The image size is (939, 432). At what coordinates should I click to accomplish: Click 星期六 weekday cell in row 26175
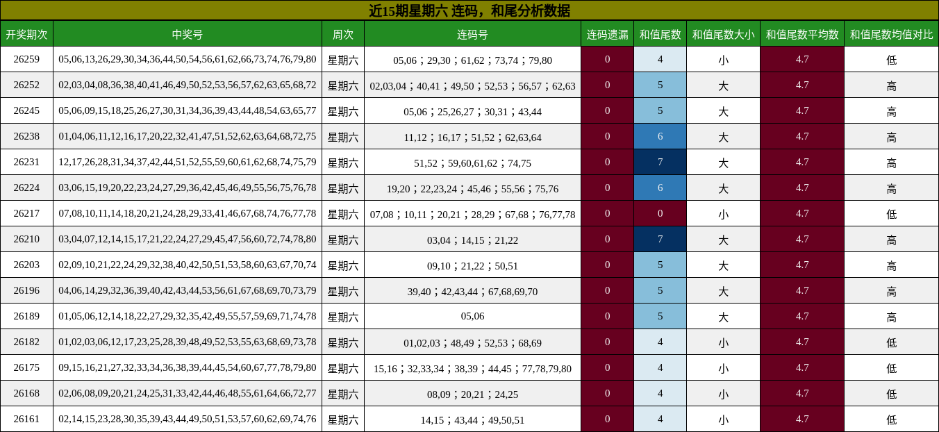(343, 367)
